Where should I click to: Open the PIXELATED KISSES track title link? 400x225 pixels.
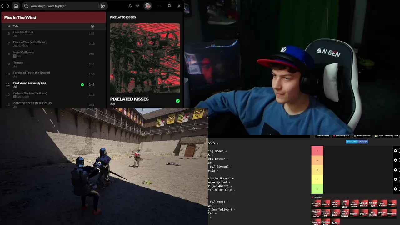[129, 99]
